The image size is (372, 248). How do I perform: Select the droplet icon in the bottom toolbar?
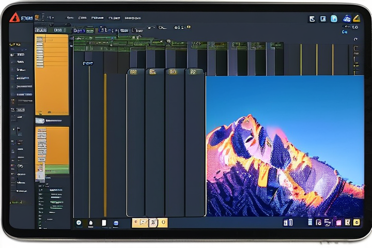click(91, 223)
